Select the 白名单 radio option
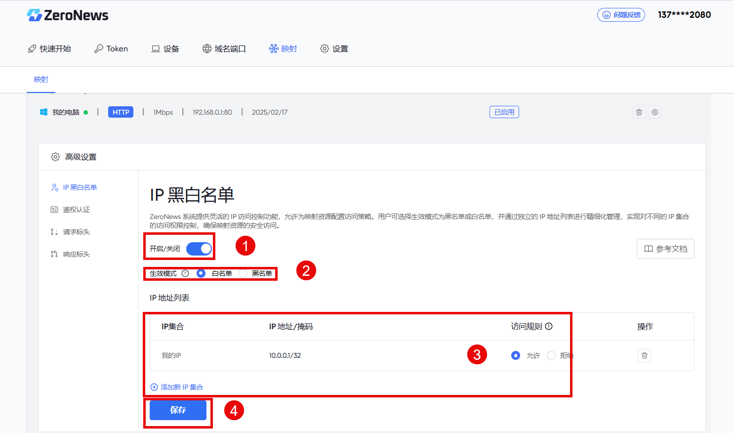Viewport: 734px width, 433px height. pos(201,273)
